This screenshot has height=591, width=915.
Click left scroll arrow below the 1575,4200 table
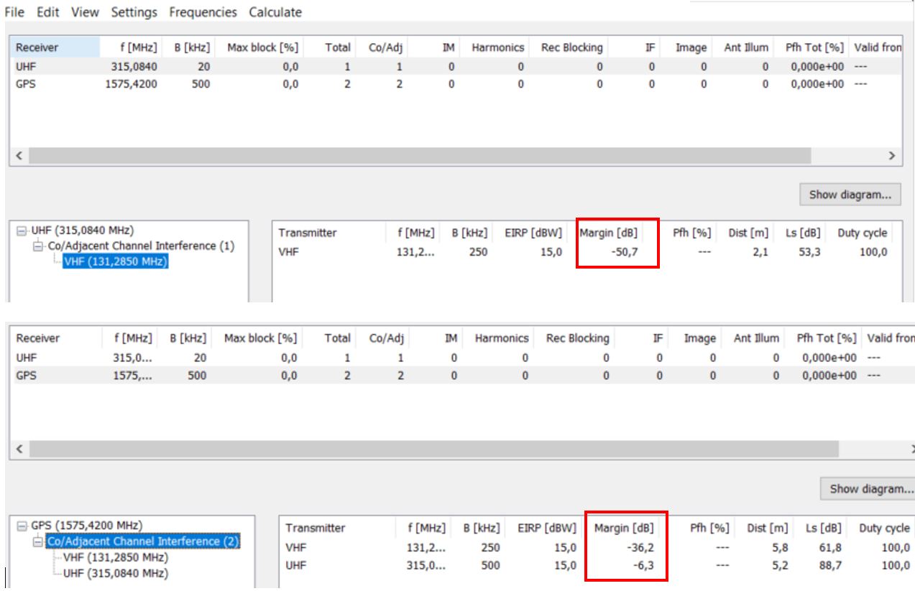click(x=19, y=450)
